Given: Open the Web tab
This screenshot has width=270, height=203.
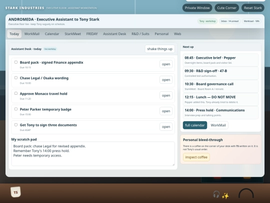Looking at the screenshot, I should tap(177, 34).
